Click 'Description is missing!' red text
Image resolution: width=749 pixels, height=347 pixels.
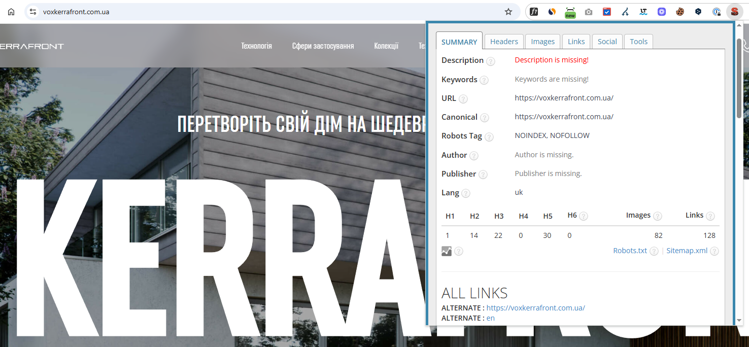point(552,60)
